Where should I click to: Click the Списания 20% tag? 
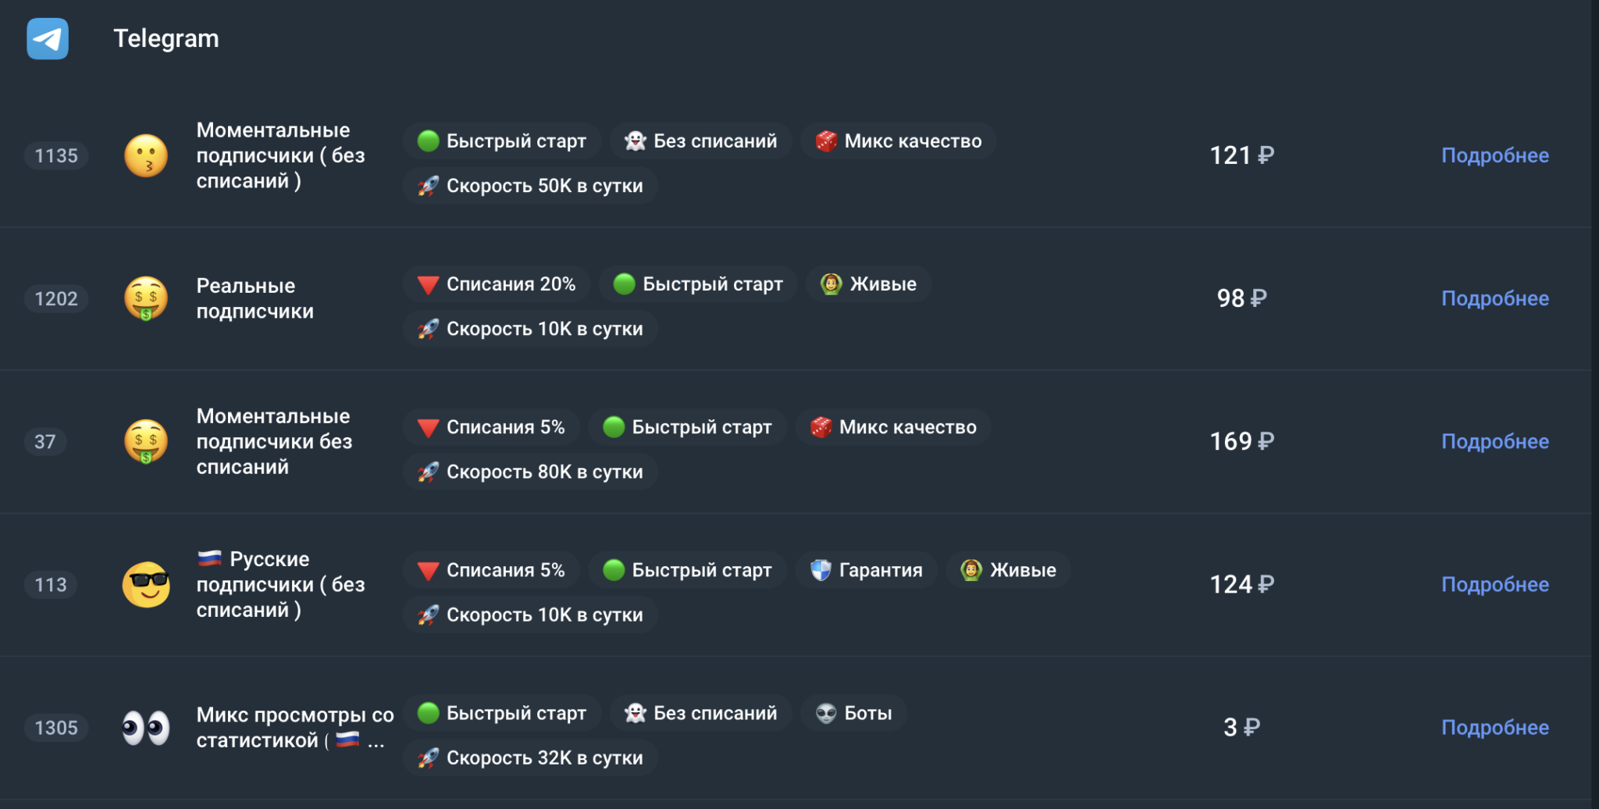point(497,284)
